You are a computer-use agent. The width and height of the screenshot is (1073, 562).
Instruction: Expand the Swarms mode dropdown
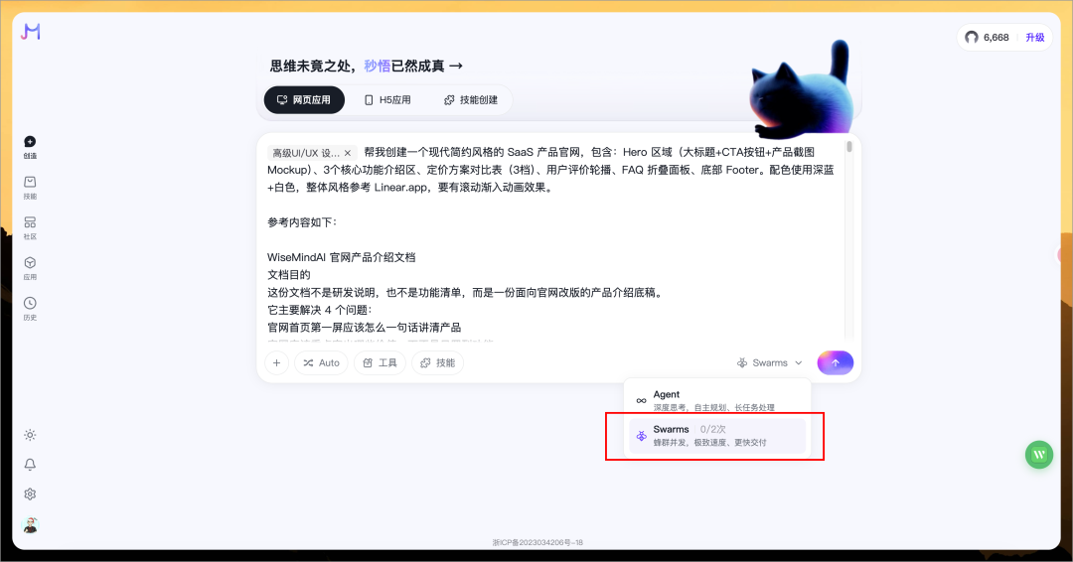tap(769, 362)
